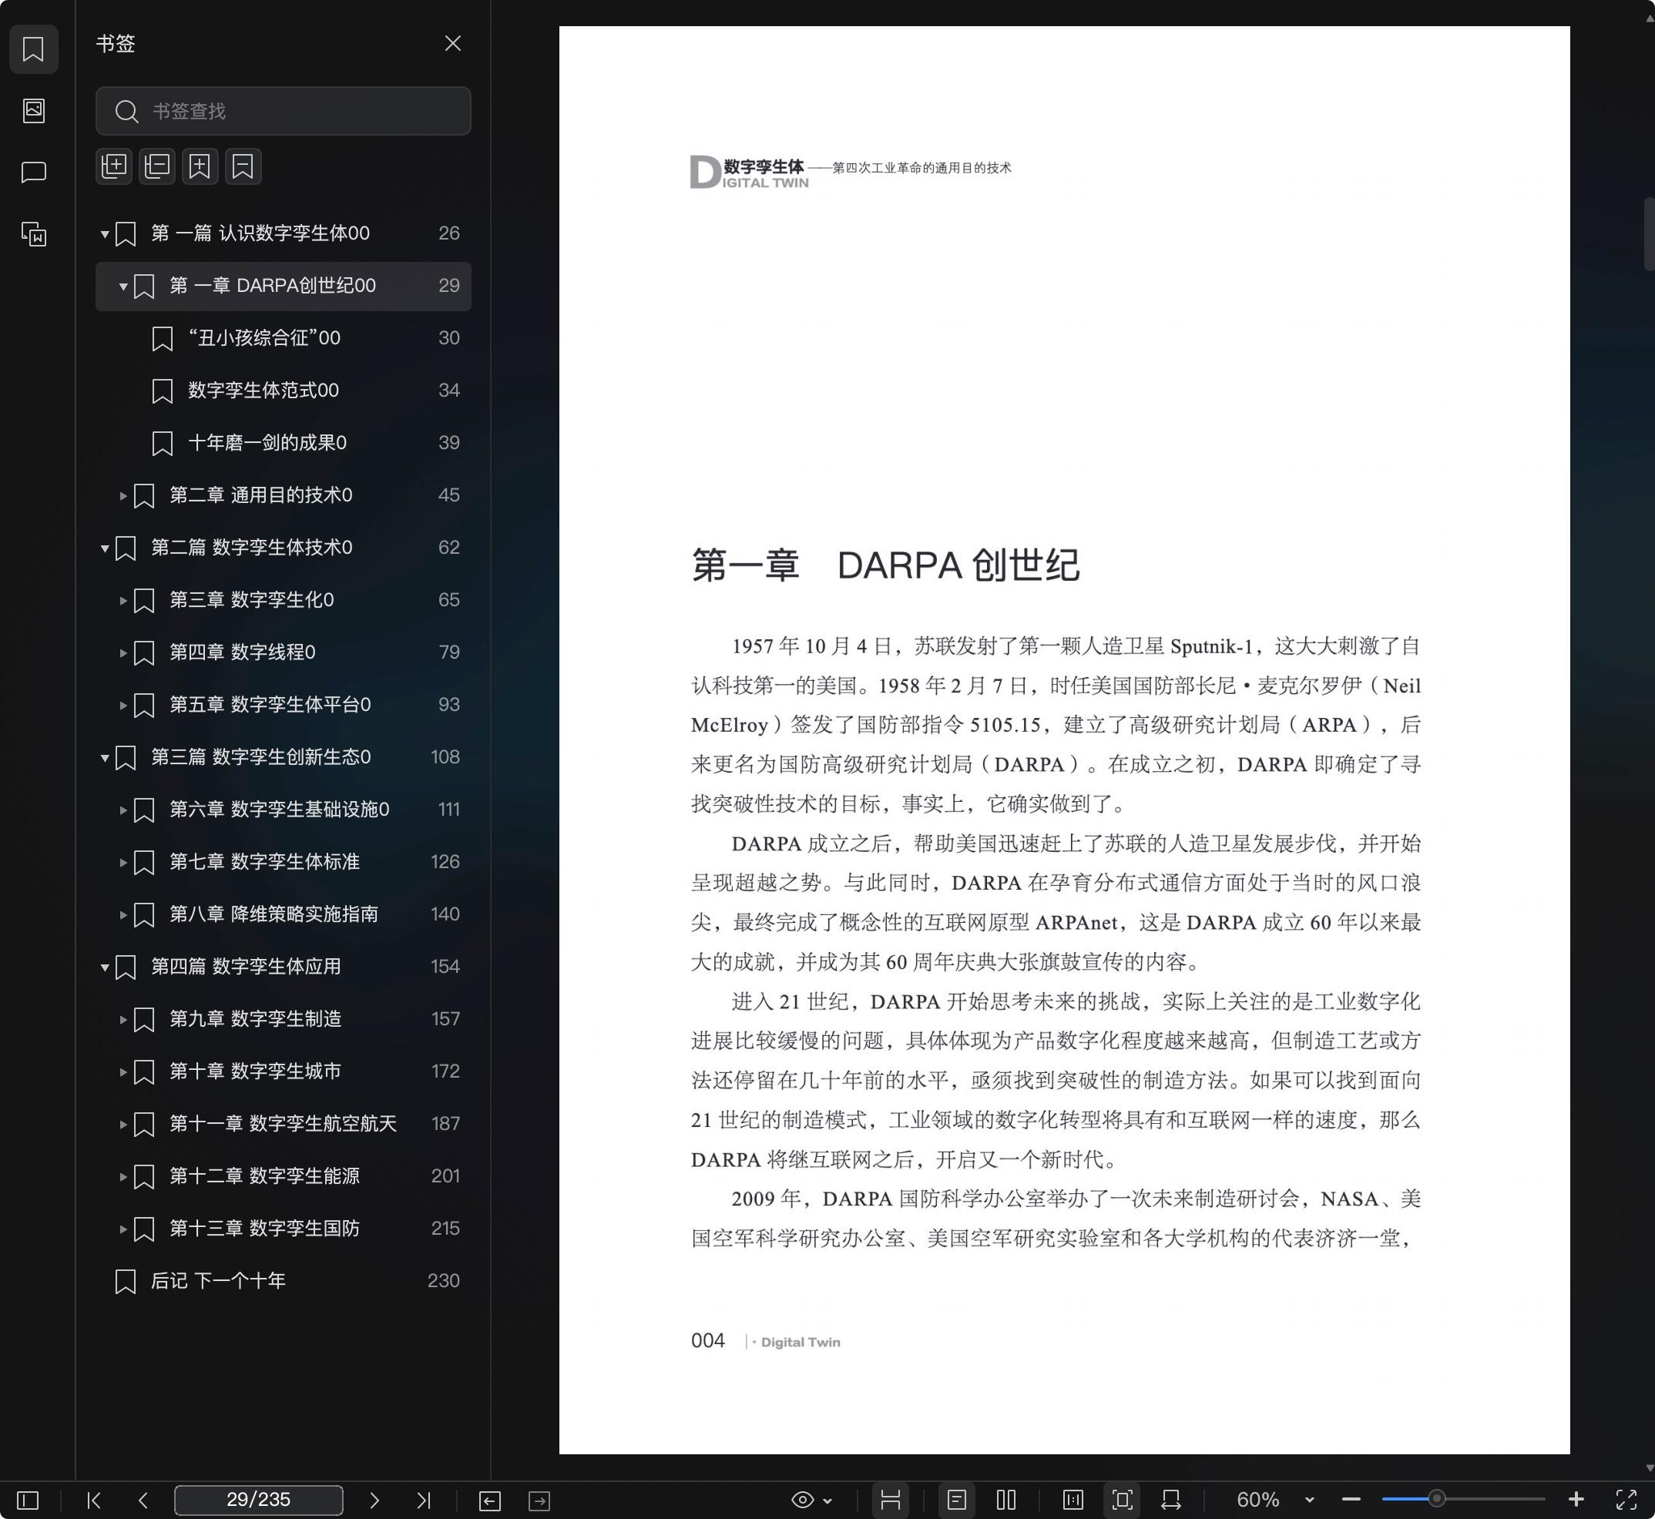
Task: Open the eye reading mode dropdown
Action: coord(811,1500)
